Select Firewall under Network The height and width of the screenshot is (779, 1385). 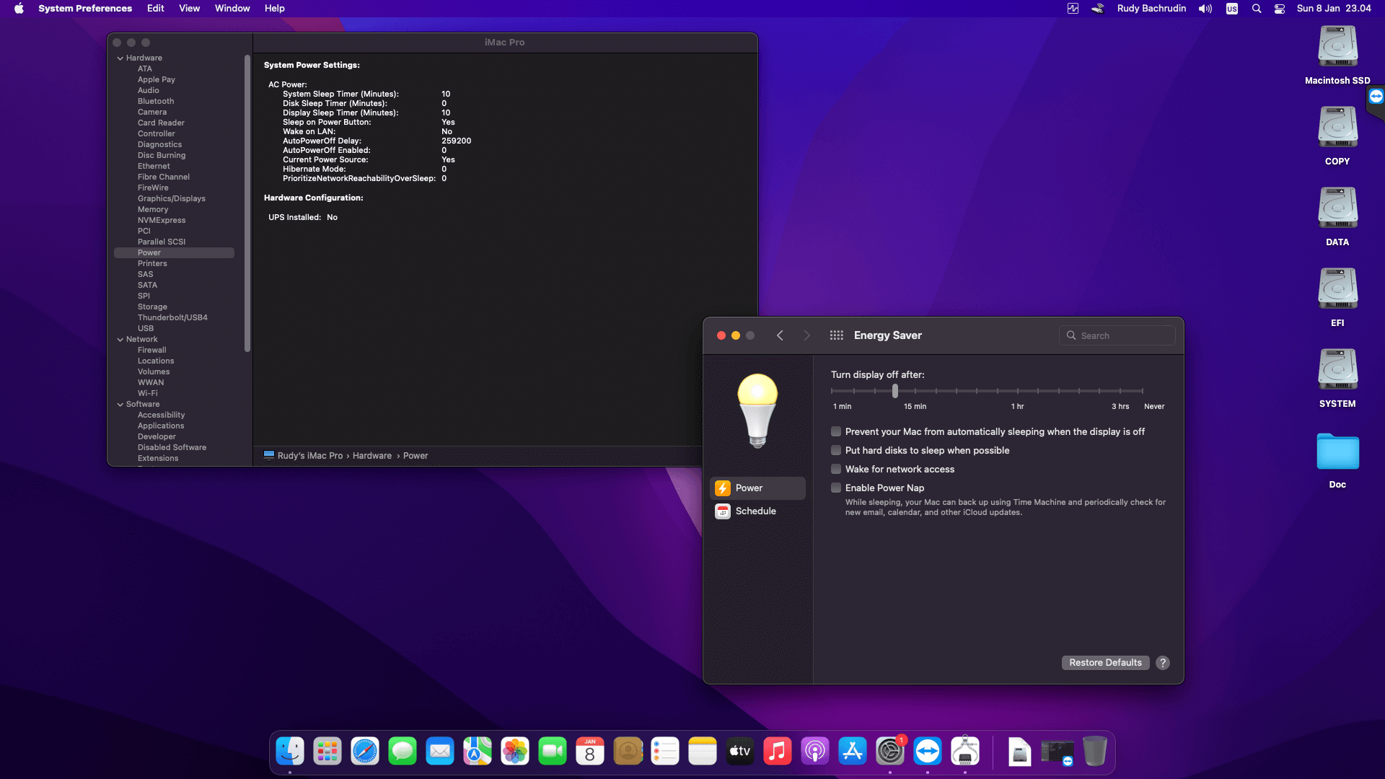pyautogui.click(x=152, y=350)
